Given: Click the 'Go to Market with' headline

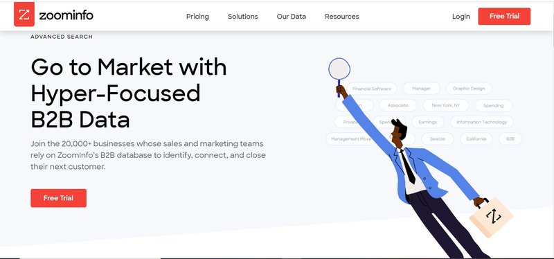Looking at the screenshot, I should pos(129,67).
